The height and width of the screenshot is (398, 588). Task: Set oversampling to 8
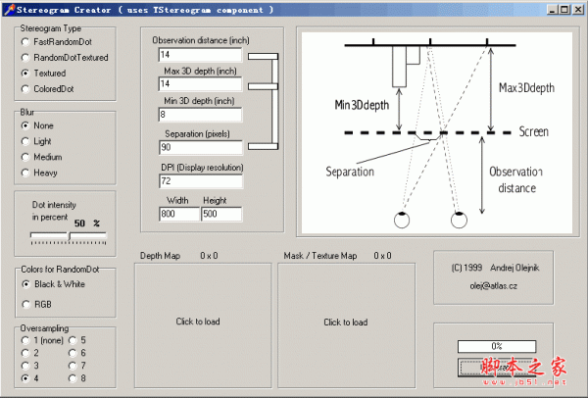pos(73,377)
